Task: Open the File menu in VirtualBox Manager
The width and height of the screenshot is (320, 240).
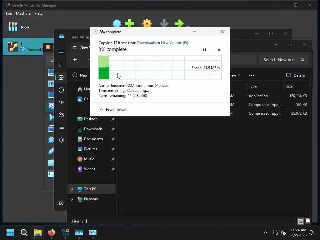Action: pos(9,13)
